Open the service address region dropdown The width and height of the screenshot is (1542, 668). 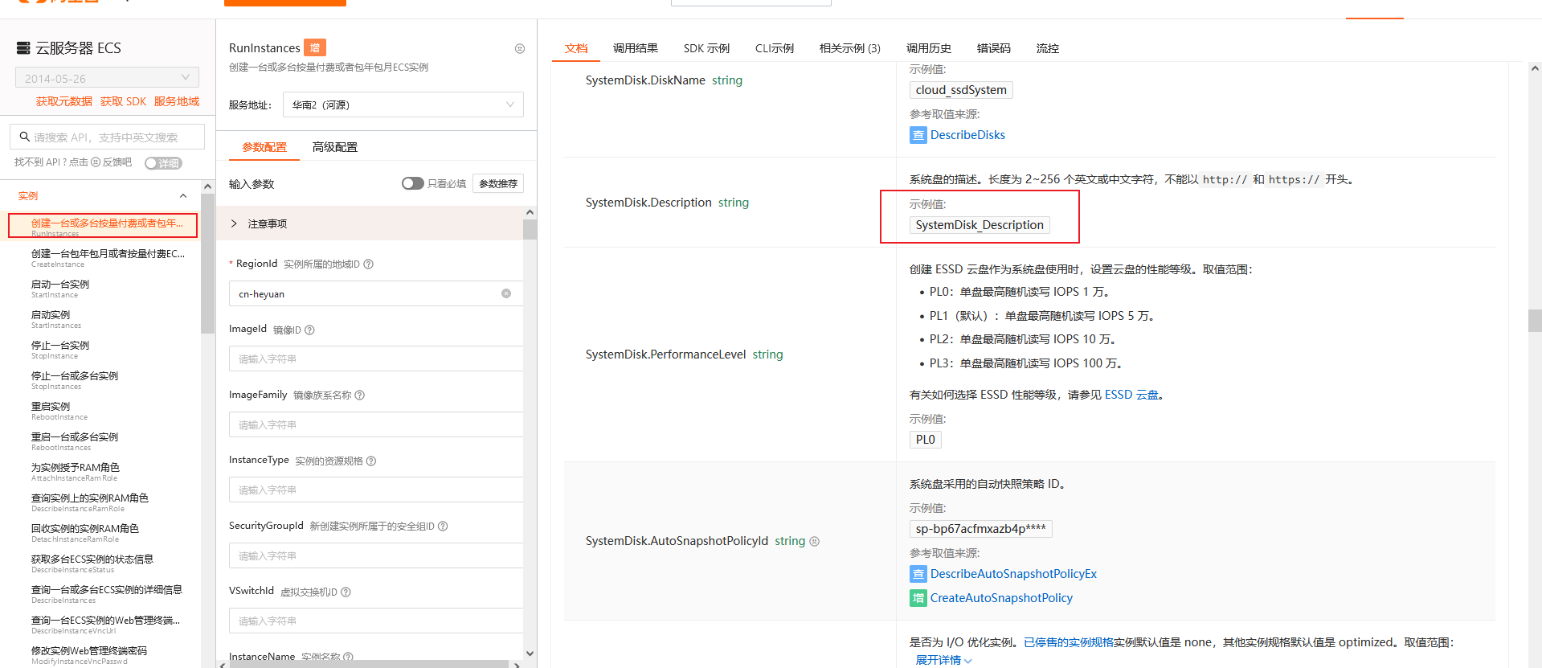(403, 105)
